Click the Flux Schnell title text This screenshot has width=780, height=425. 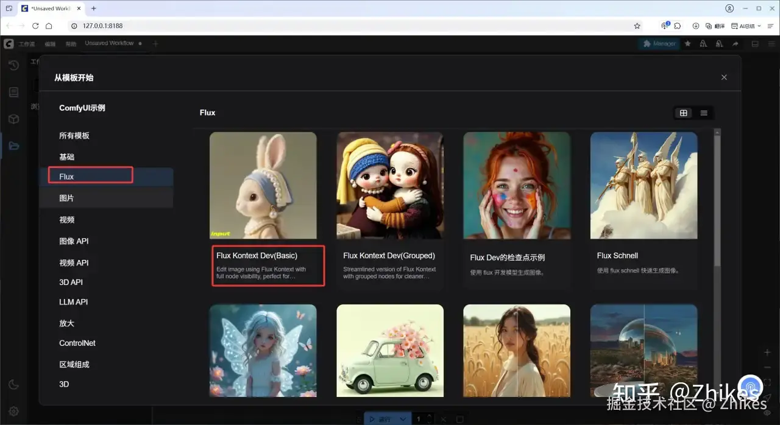617,256
